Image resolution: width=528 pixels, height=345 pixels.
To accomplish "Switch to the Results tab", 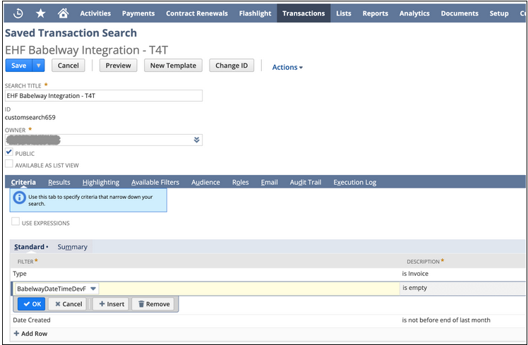I will [x=59, y=183].
